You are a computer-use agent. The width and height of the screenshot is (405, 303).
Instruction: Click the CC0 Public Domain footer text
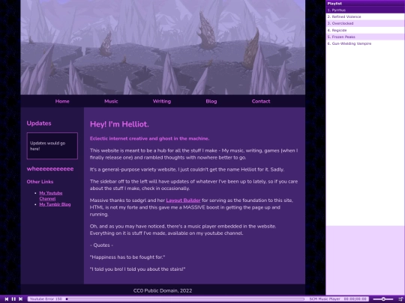point(163,290)
